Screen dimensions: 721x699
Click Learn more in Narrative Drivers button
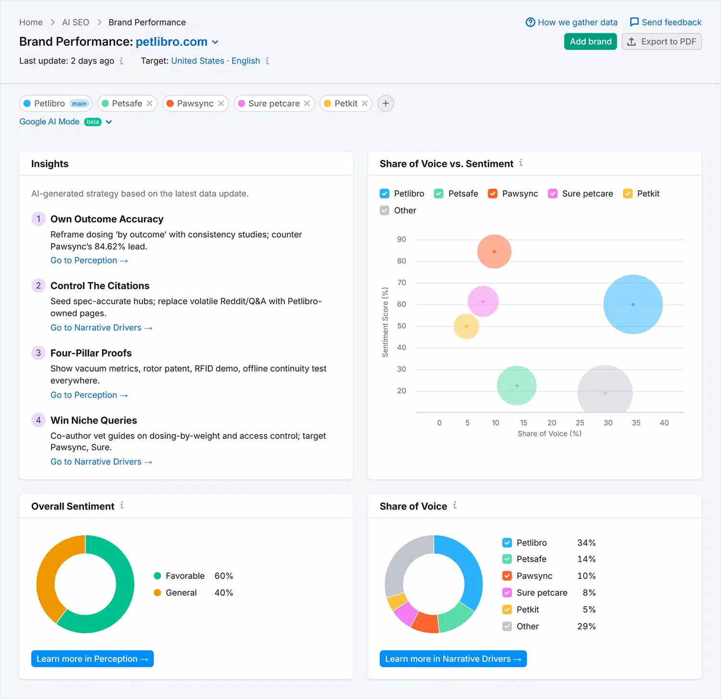(453, 659)
